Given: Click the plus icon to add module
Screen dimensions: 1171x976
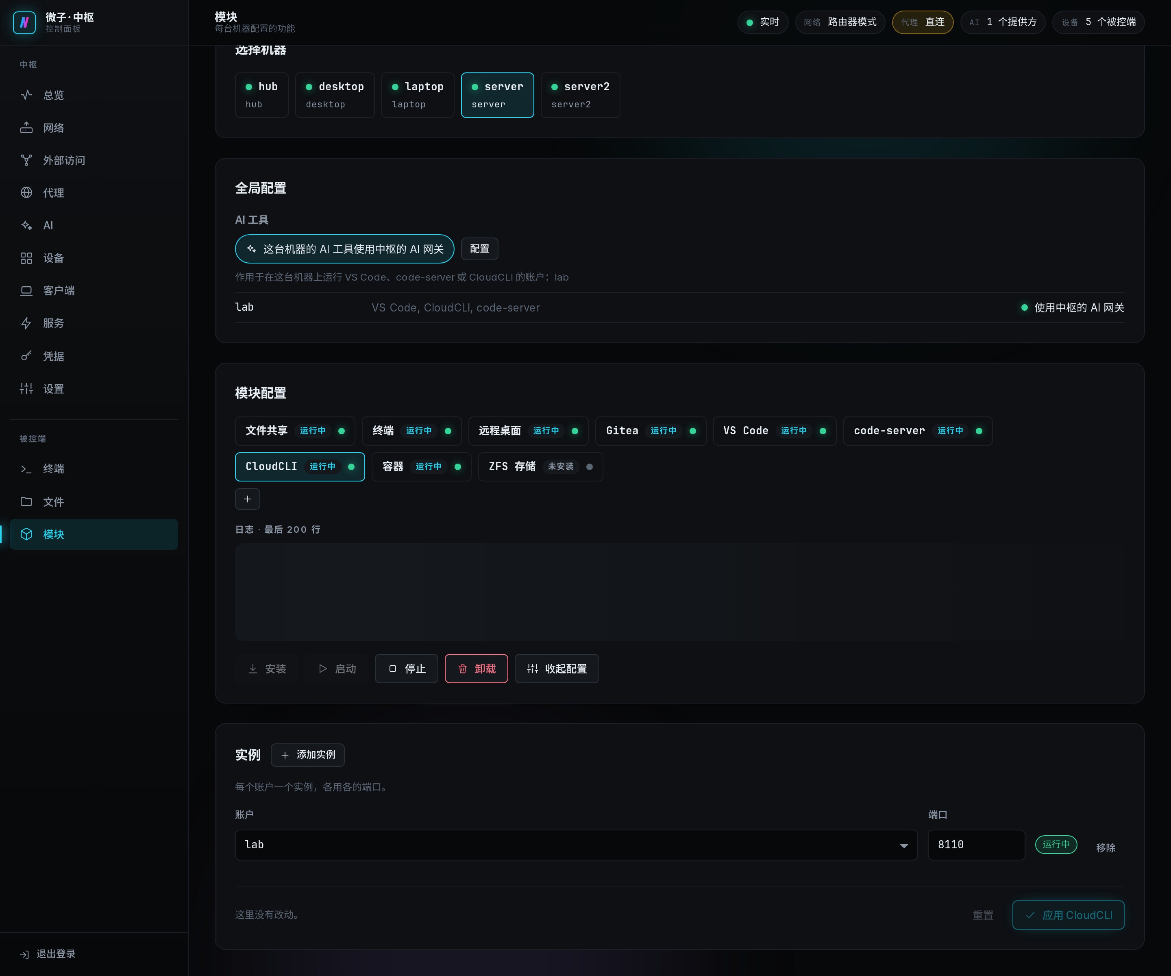Looking at the screenshot, I should (248, 499).
